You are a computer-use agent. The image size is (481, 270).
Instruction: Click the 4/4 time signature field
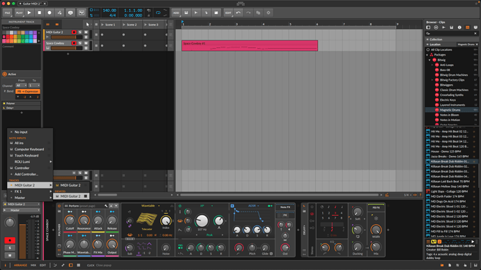click(x=112, y=15)
